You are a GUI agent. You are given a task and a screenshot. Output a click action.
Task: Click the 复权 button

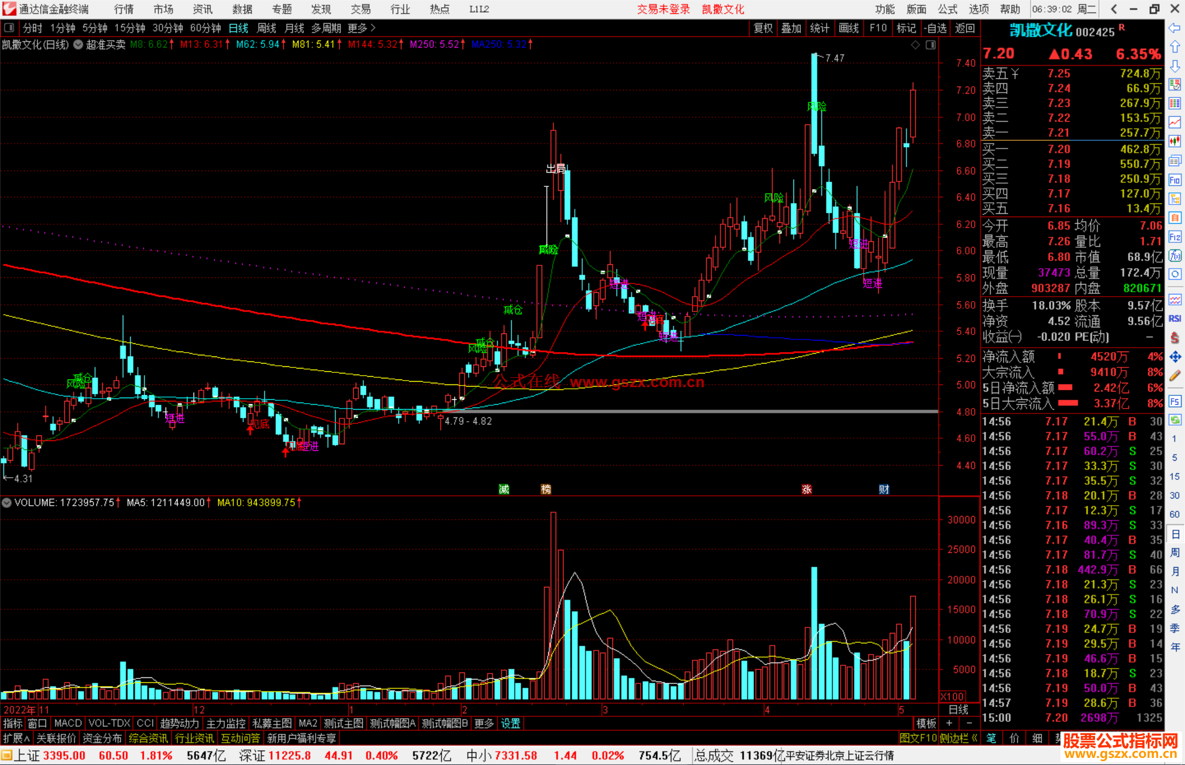coord(763,28)
